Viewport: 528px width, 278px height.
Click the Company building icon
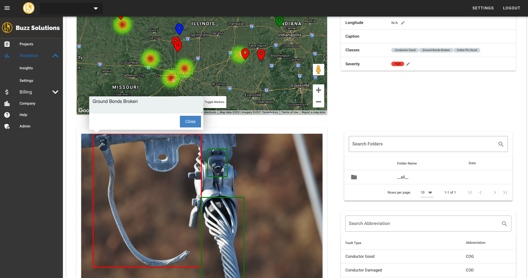7,104
